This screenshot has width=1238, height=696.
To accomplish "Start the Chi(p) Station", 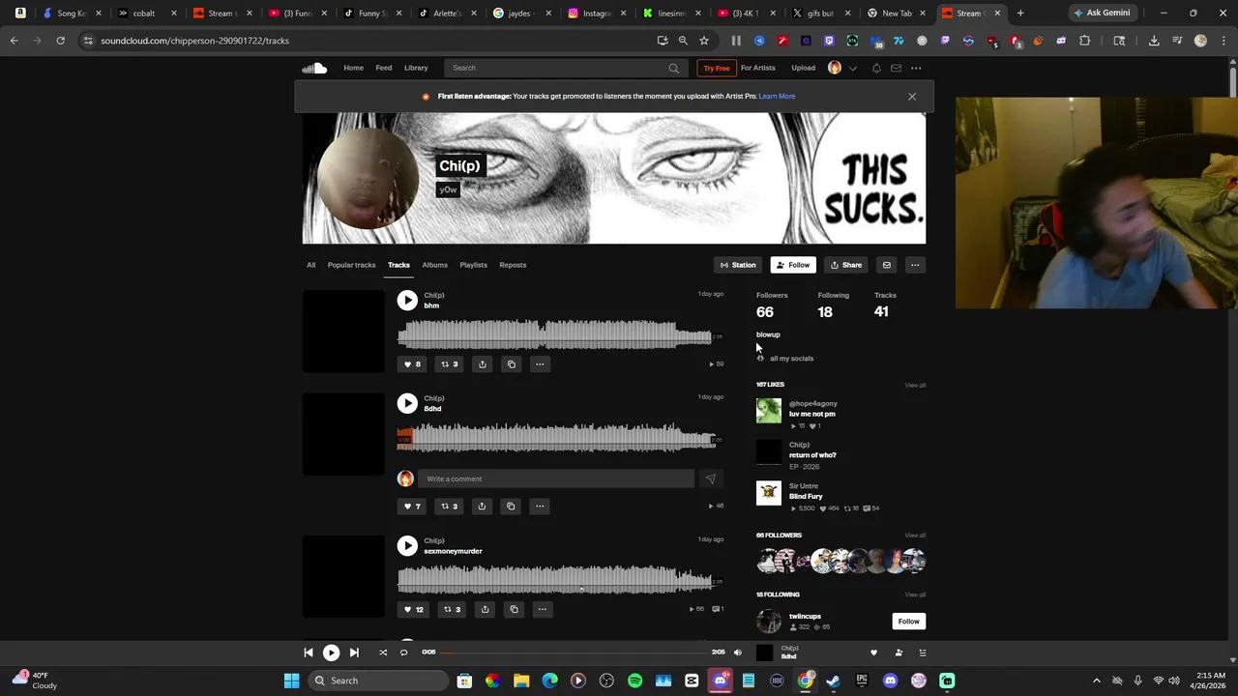I will (x=738, y=265).
